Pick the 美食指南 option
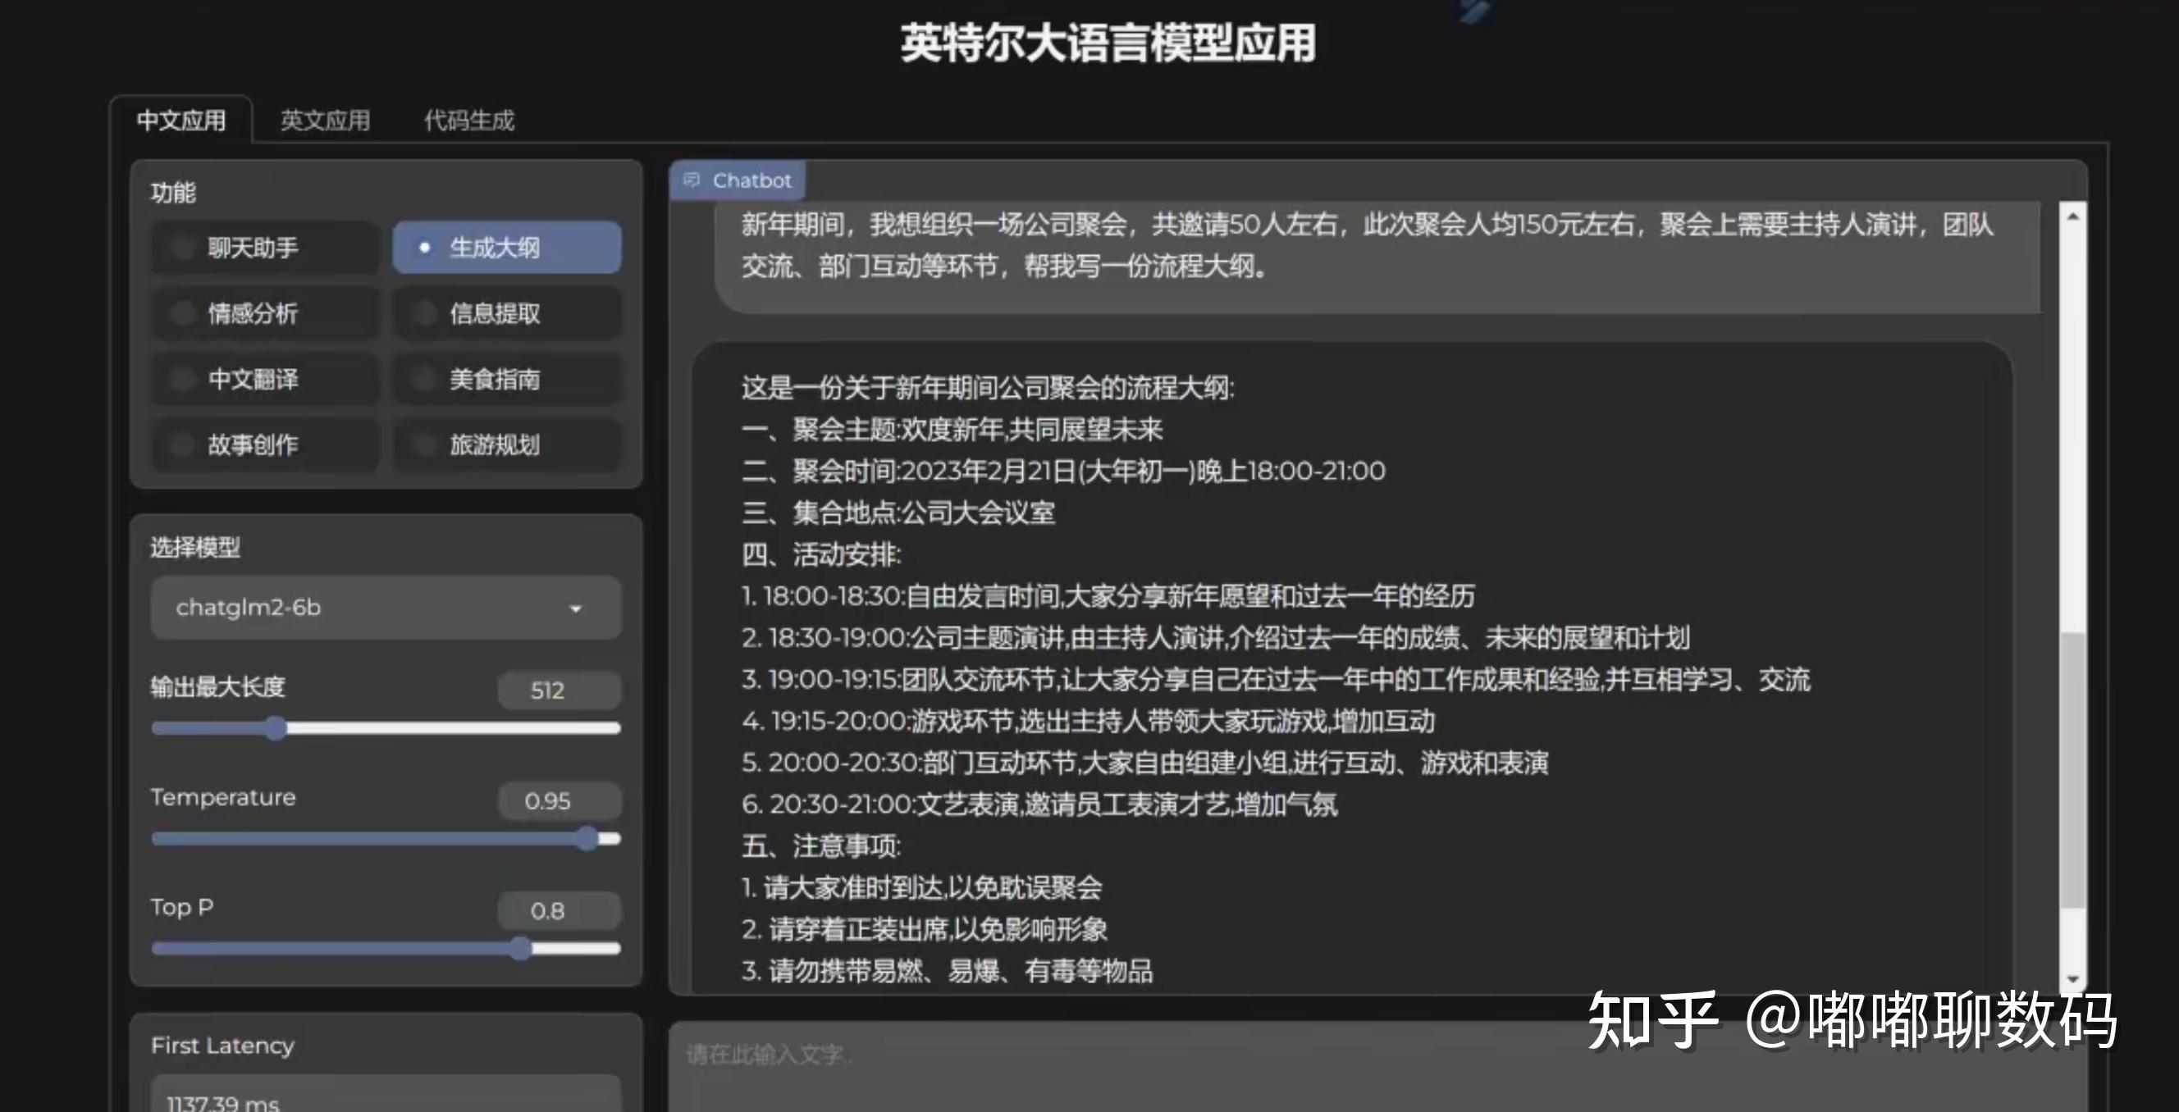Viewport: 2179px width, 1112px height. point(507,379)
